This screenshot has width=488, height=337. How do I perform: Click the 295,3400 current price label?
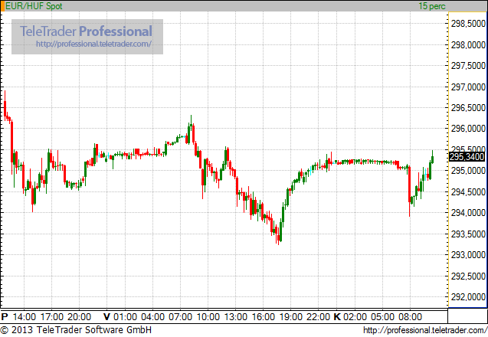click(467, 156)
